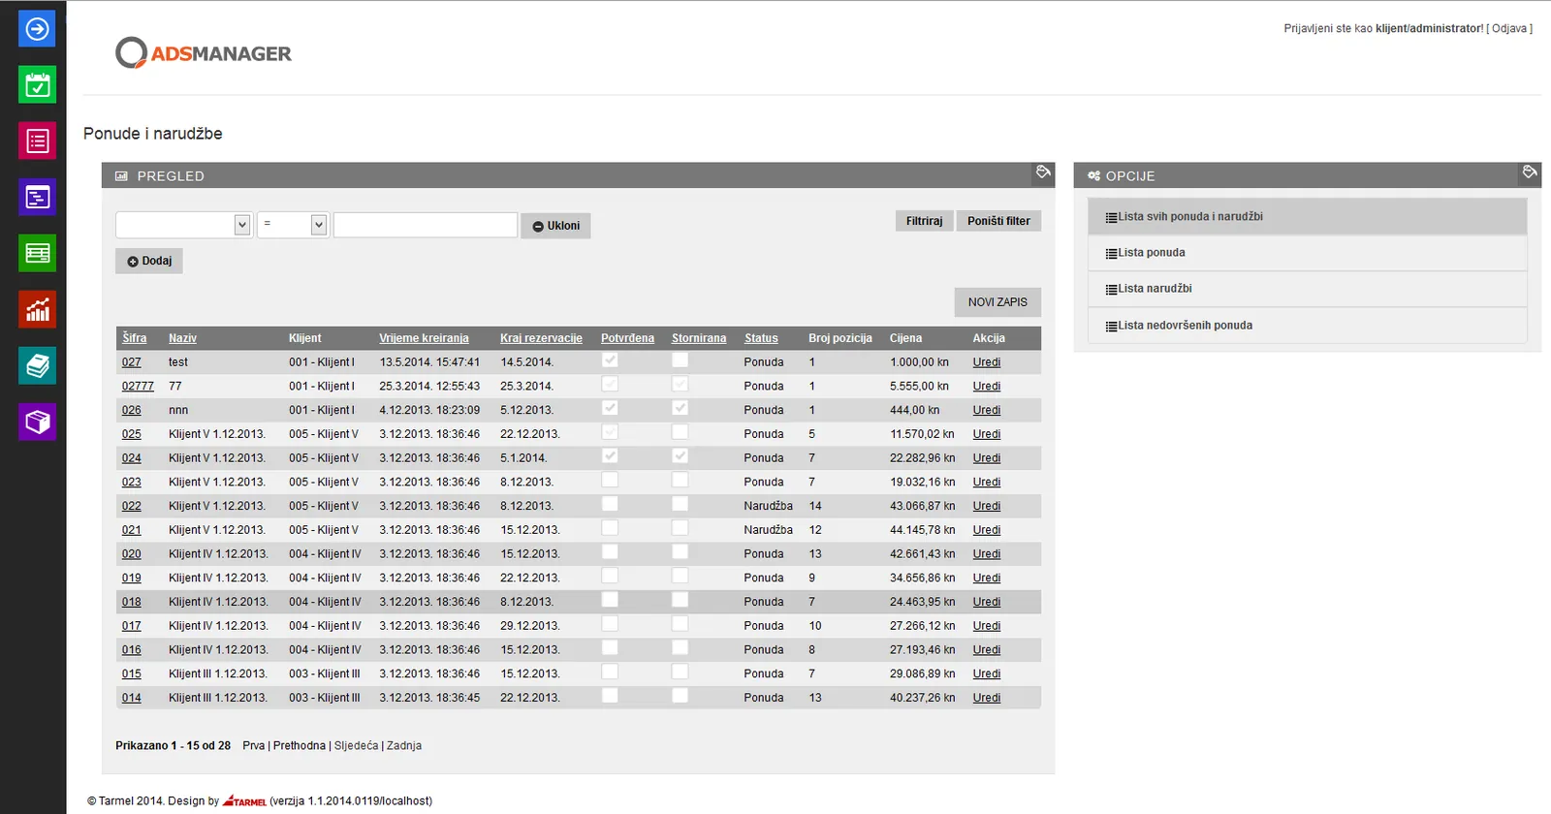Sort table by Stornirana column
Image resolution: width=1551 pixels, height=814 pixels.
coord(699,338)
